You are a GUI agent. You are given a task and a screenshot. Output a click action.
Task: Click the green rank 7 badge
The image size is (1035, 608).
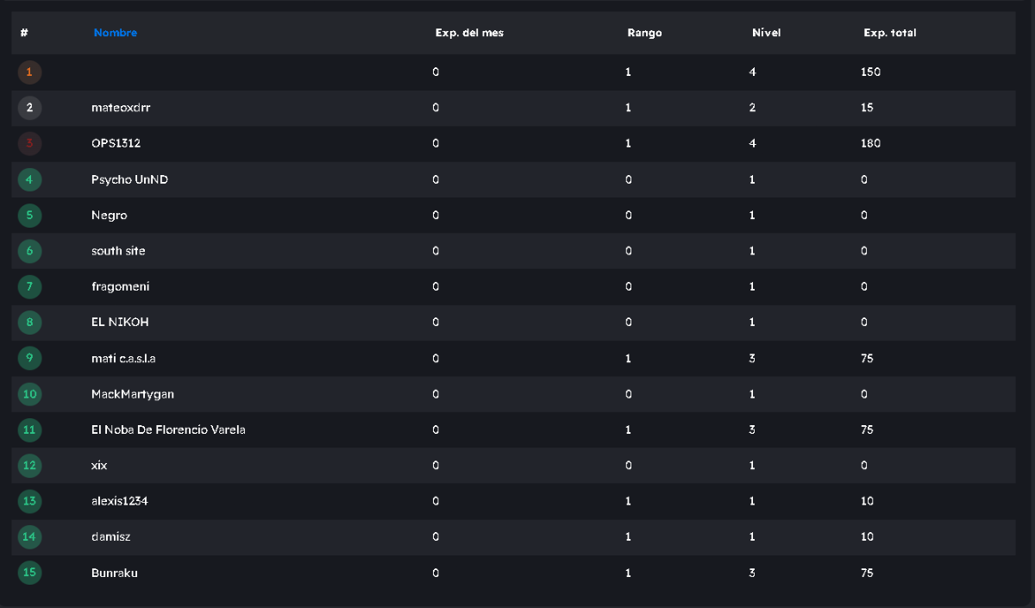tap(29, 286)
